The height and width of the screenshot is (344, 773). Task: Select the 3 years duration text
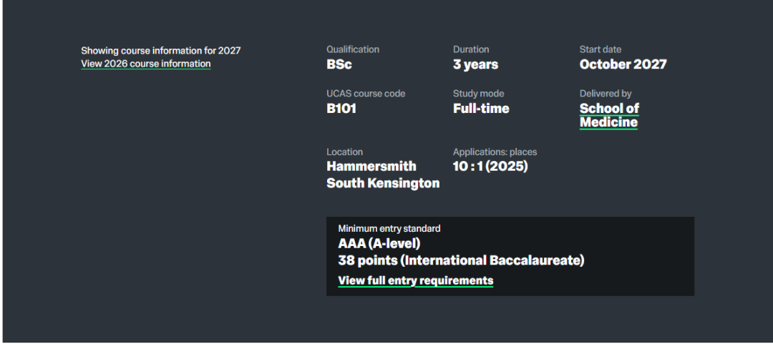(475, 64)
